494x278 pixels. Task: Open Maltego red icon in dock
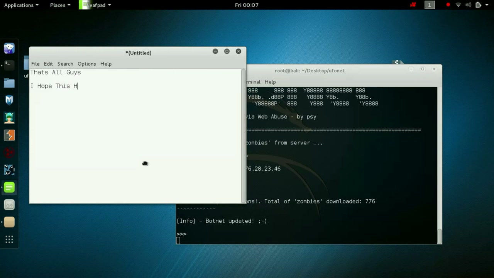pyautogui.click(x=9, y=153)
